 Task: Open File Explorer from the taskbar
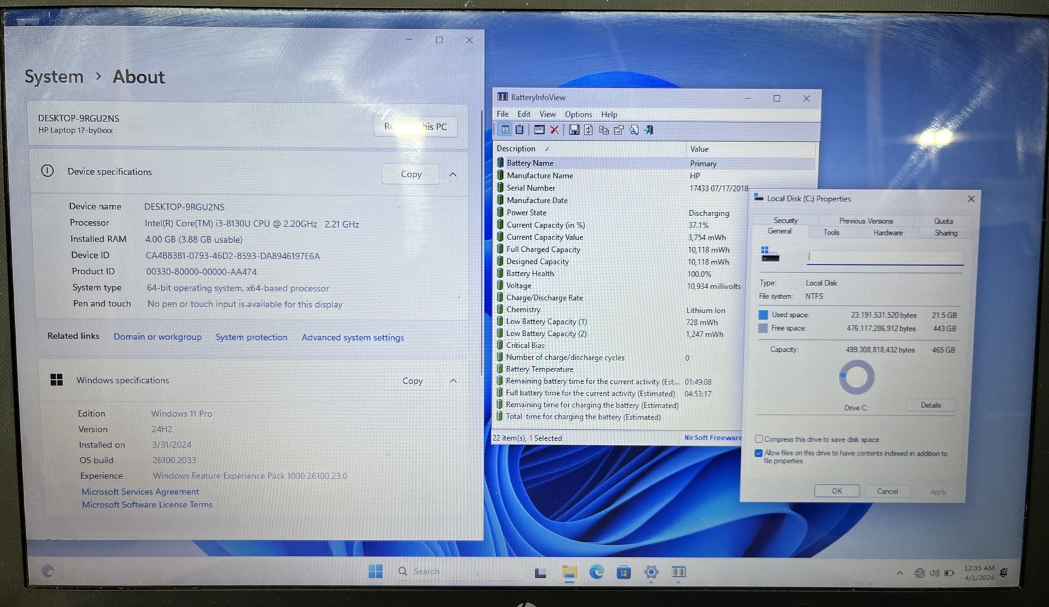[x=569, y=572]
